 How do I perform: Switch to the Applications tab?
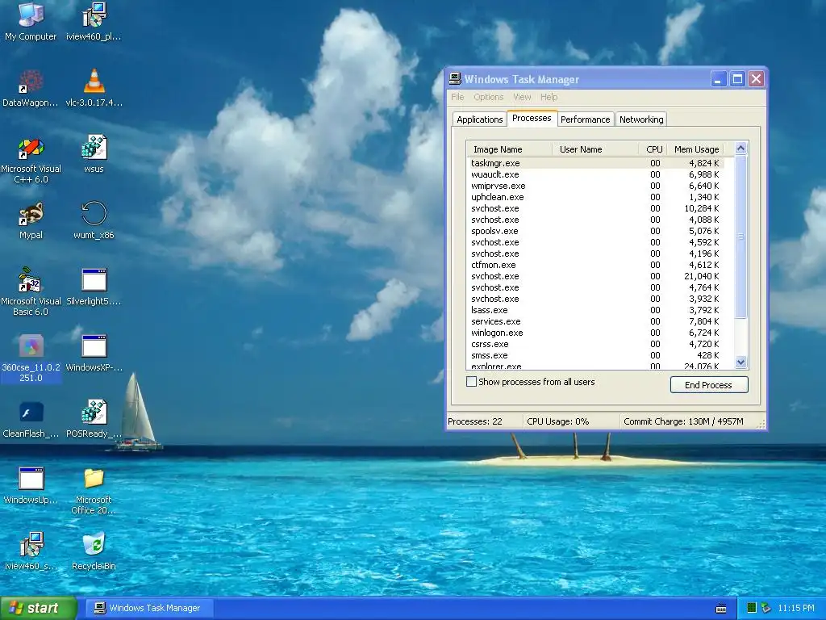[479, 119]
